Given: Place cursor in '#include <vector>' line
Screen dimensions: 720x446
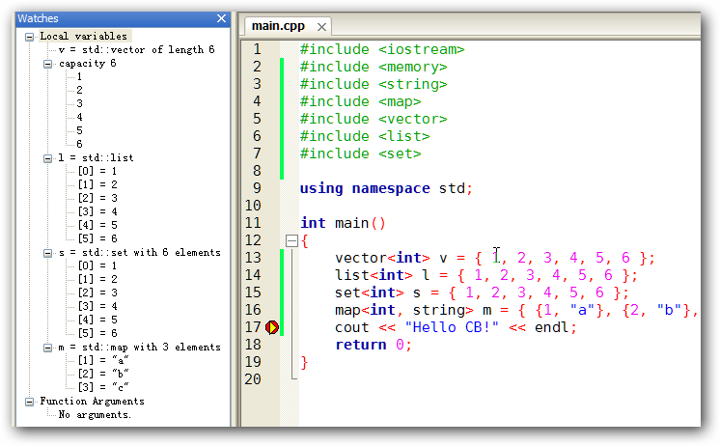Looking at the screenshot, I should (x=374, y=119).
